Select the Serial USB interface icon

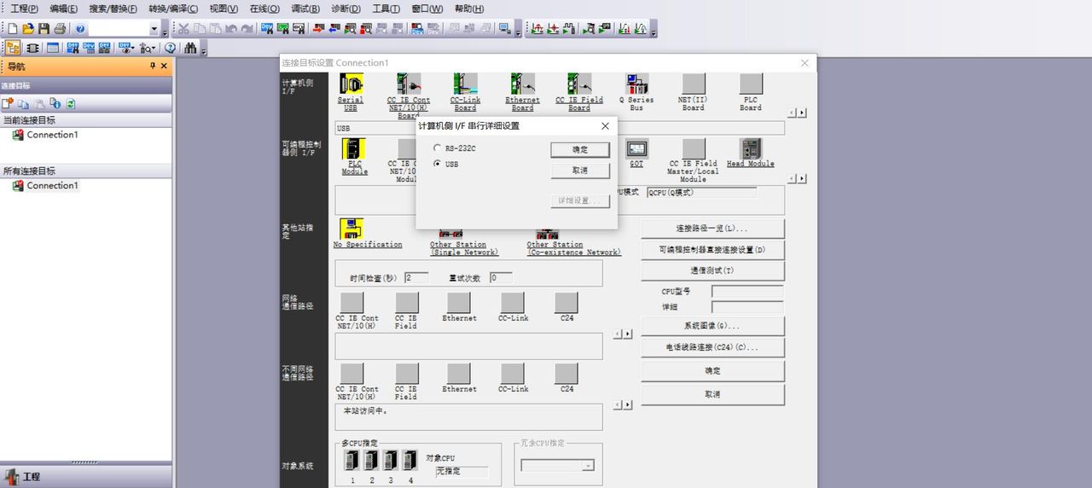351,84
